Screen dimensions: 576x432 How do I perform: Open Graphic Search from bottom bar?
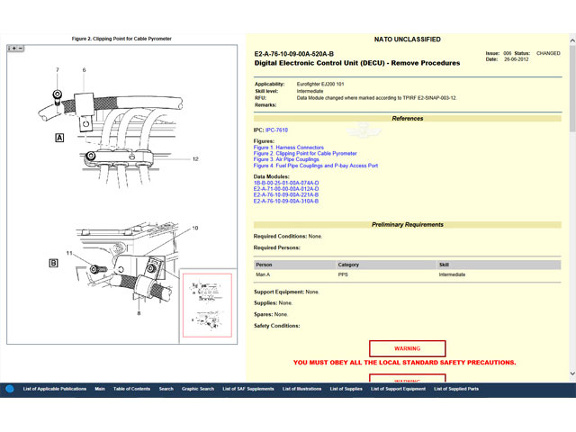pos(198,389)
